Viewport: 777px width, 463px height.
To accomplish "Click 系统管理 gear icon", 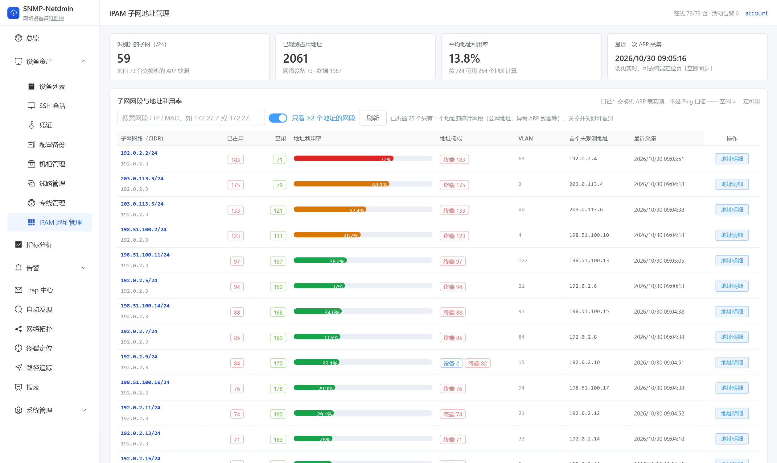I will [x=18, y=410].
